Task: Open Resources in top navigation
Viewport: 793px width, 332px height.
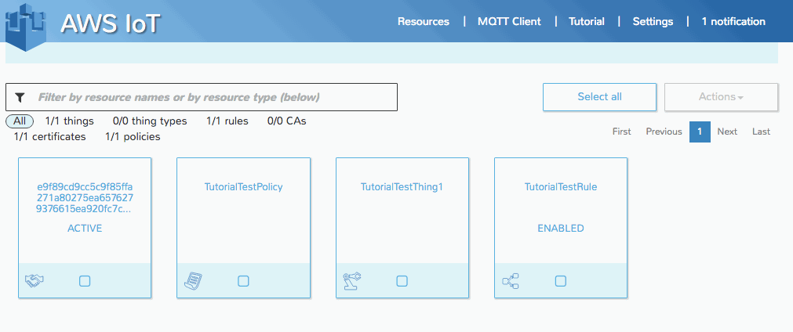Action: coord(424,22)
